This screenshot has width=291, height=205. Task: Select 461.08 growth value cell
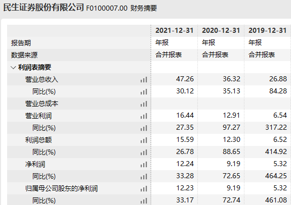tap(276, 200)
